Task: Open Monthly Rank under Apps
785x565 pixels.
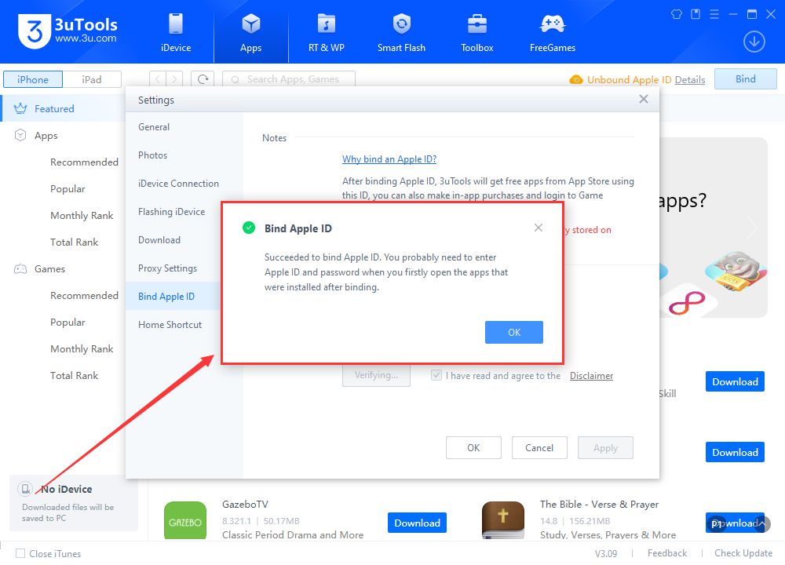Action: (82, 216)
